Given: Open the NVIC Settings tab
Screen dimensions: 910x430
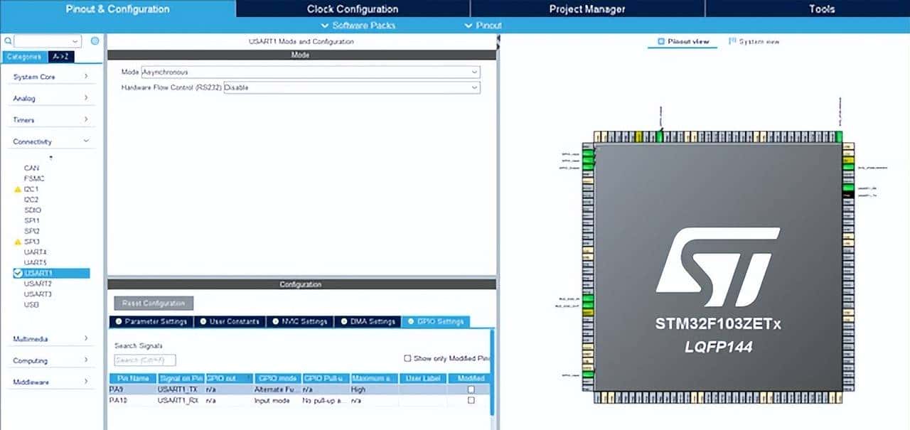Looking at the screenshot, I should click(x=299, y=321).
